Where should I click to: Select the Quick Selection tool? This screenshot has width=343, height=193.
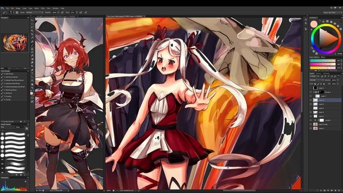32,31
